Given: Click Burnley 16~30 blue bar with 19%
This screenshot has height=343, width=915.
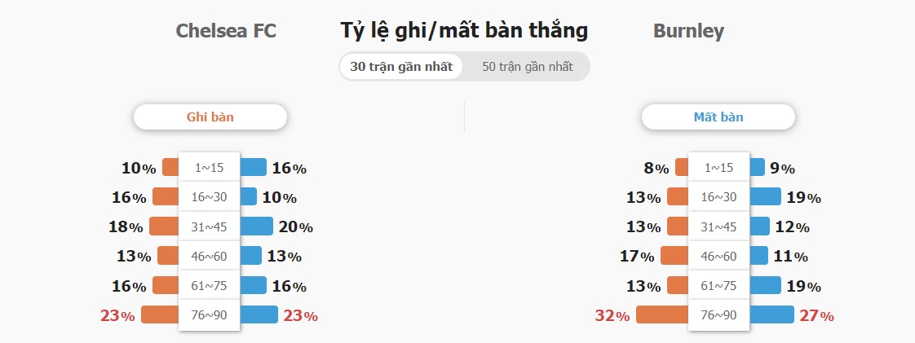Looking at the screenshot, I should point(765,196).
